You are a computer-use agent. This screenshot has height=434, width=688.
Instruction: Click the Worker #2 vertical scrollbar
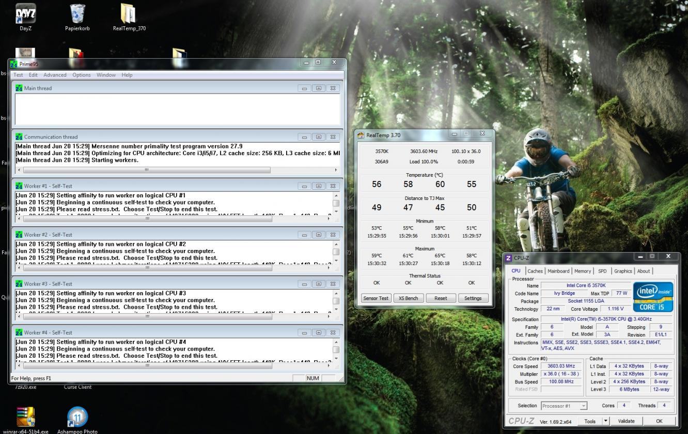(x=336, y=252)
